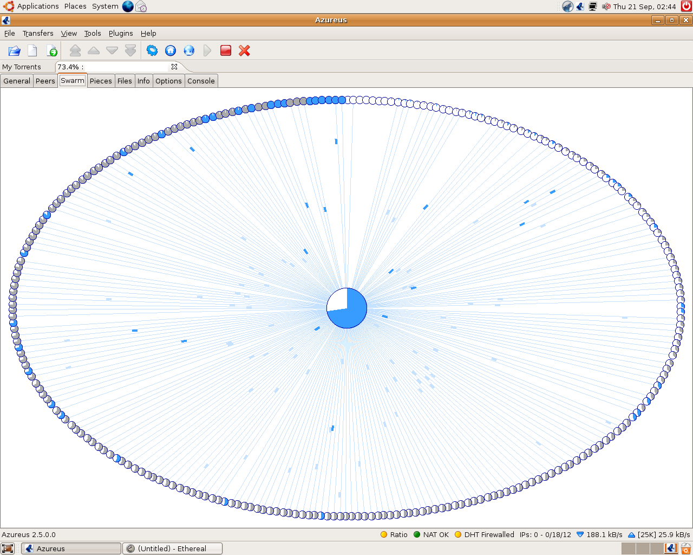
Task: Open the Plugins menu
Action: coord(121,34)
